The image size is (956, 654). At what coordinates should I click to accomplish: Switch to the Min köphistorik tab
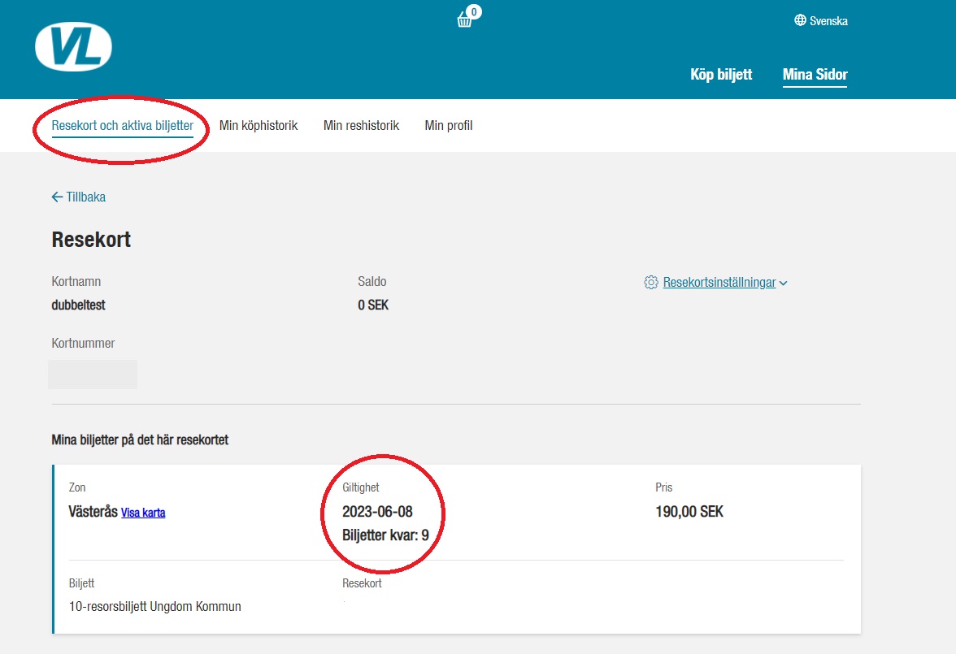[x=259, y=126]
